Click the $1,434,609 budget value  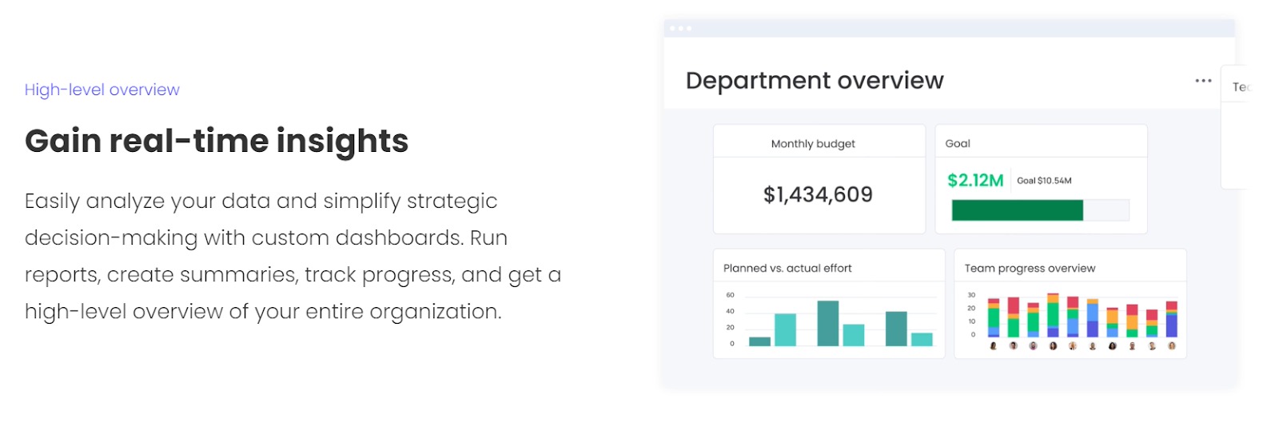pyautogui.click(x=818, y=194)
